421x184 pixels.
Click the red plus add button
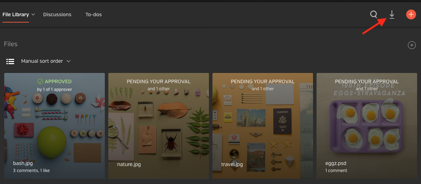[411, 14]
